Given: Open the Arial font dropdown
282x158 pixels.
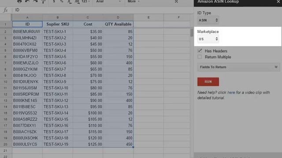Looking at the screenshot, I should coord(108,1).
